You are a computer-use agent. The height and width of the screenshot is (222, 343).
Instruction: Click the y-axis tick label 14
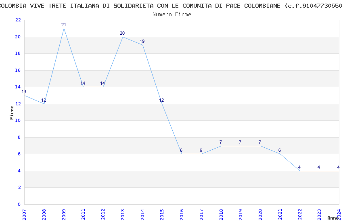click(x=18, y=87)
